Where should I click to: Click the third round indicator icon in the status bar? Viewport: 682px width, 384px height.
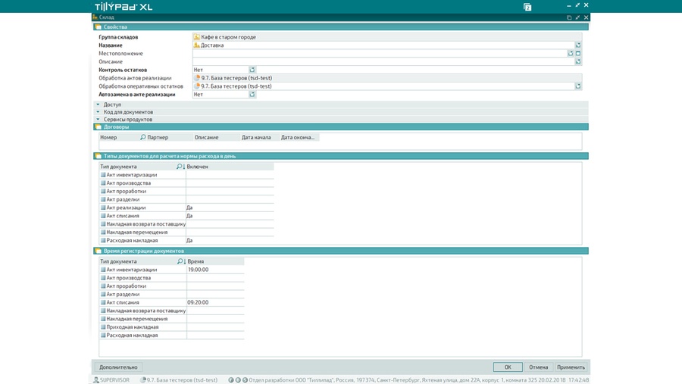tap(245, 380)
